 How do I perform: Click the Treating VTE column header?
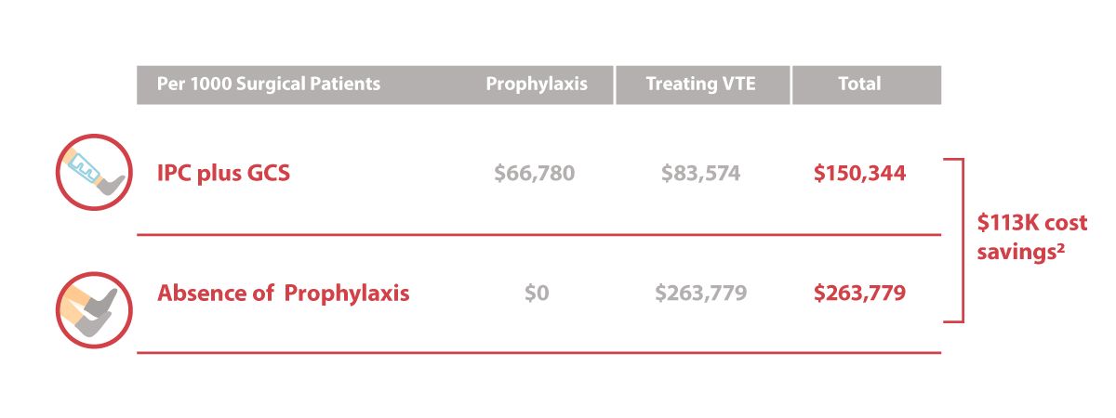[702, 84]
